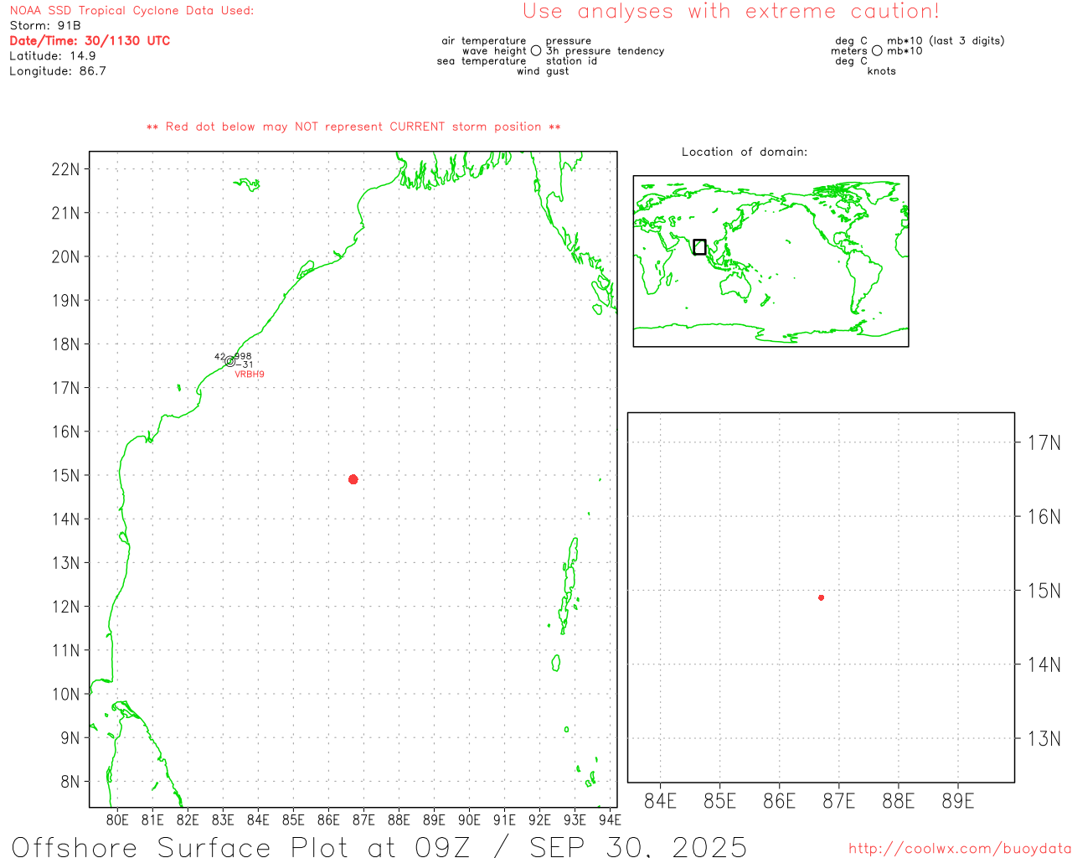Click the 'Use analyses with extreme caution!' warning
This screenshot has width=1072, height=858.
point(730,12)
